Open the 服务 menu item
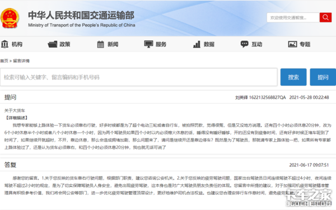The width and height of the screenshot is (336, 210). (x=161, y=44)
